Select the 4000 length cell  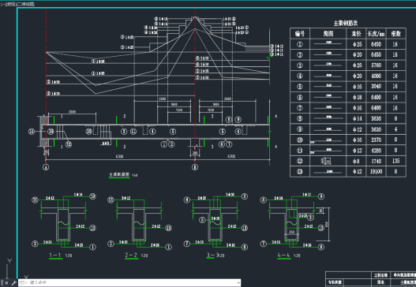(x=376, y=76)
